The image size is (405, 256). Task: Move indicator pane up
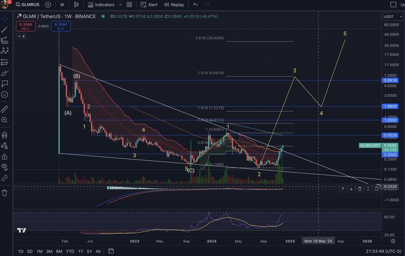click(x=343, y=189)
